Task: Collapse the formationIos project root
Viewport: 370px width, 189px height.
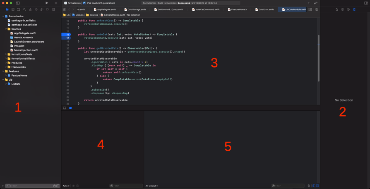Action: (3, 16)
